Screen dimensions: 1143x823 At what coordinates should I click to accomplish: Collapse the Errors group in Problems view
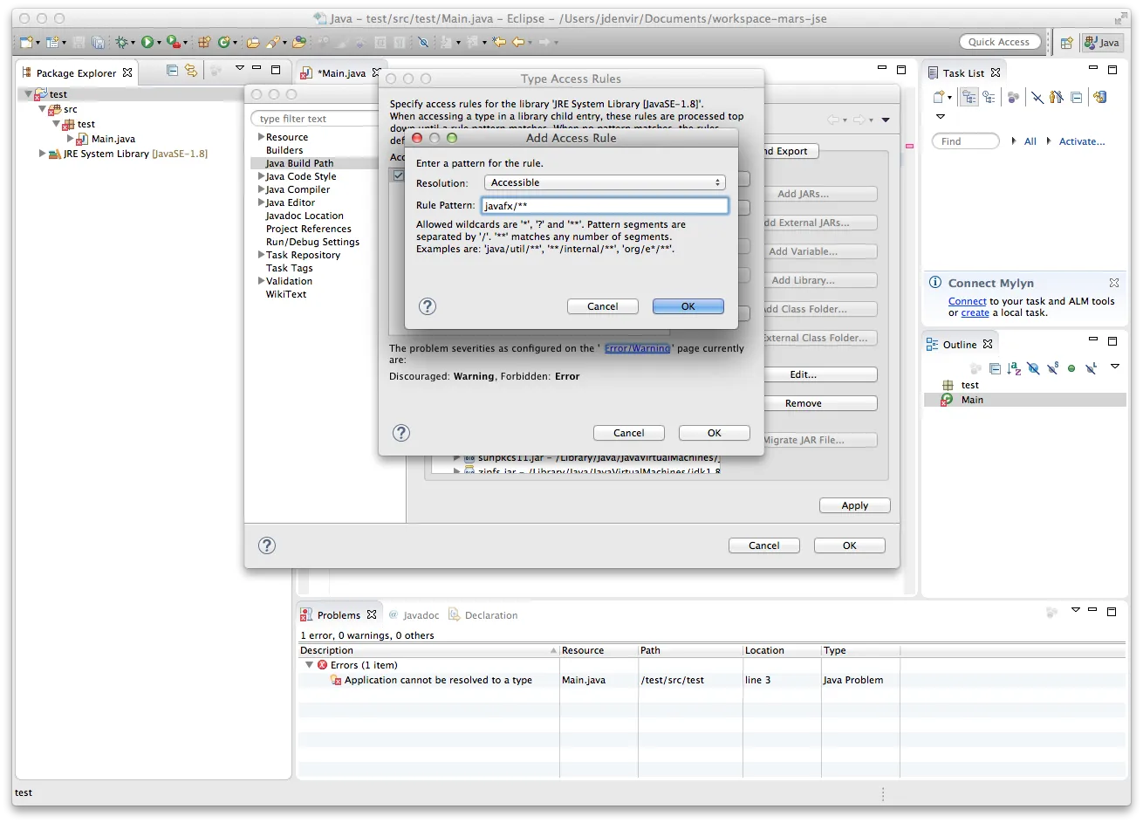click(x=309, y=665)
